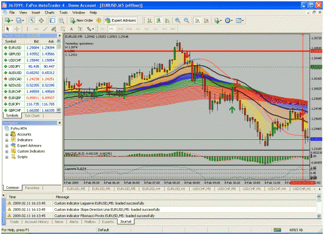Open the Periods clock dropdown

click(229, 20)
